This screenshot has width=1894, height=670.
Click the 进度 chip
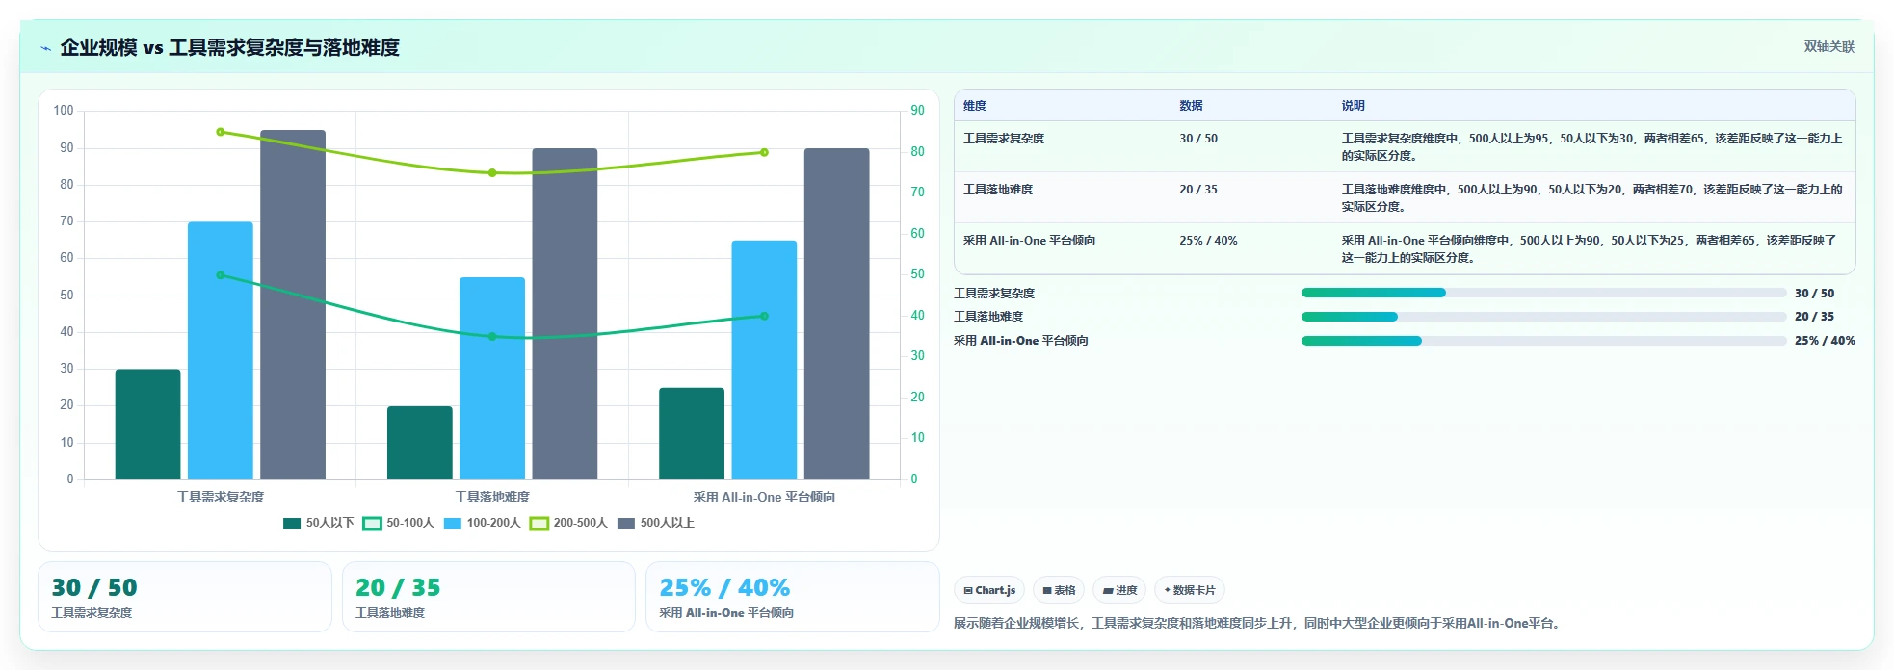[1119, 590]
